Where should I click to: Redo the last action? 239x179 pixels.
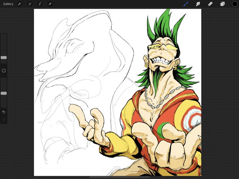click(4, 119)
